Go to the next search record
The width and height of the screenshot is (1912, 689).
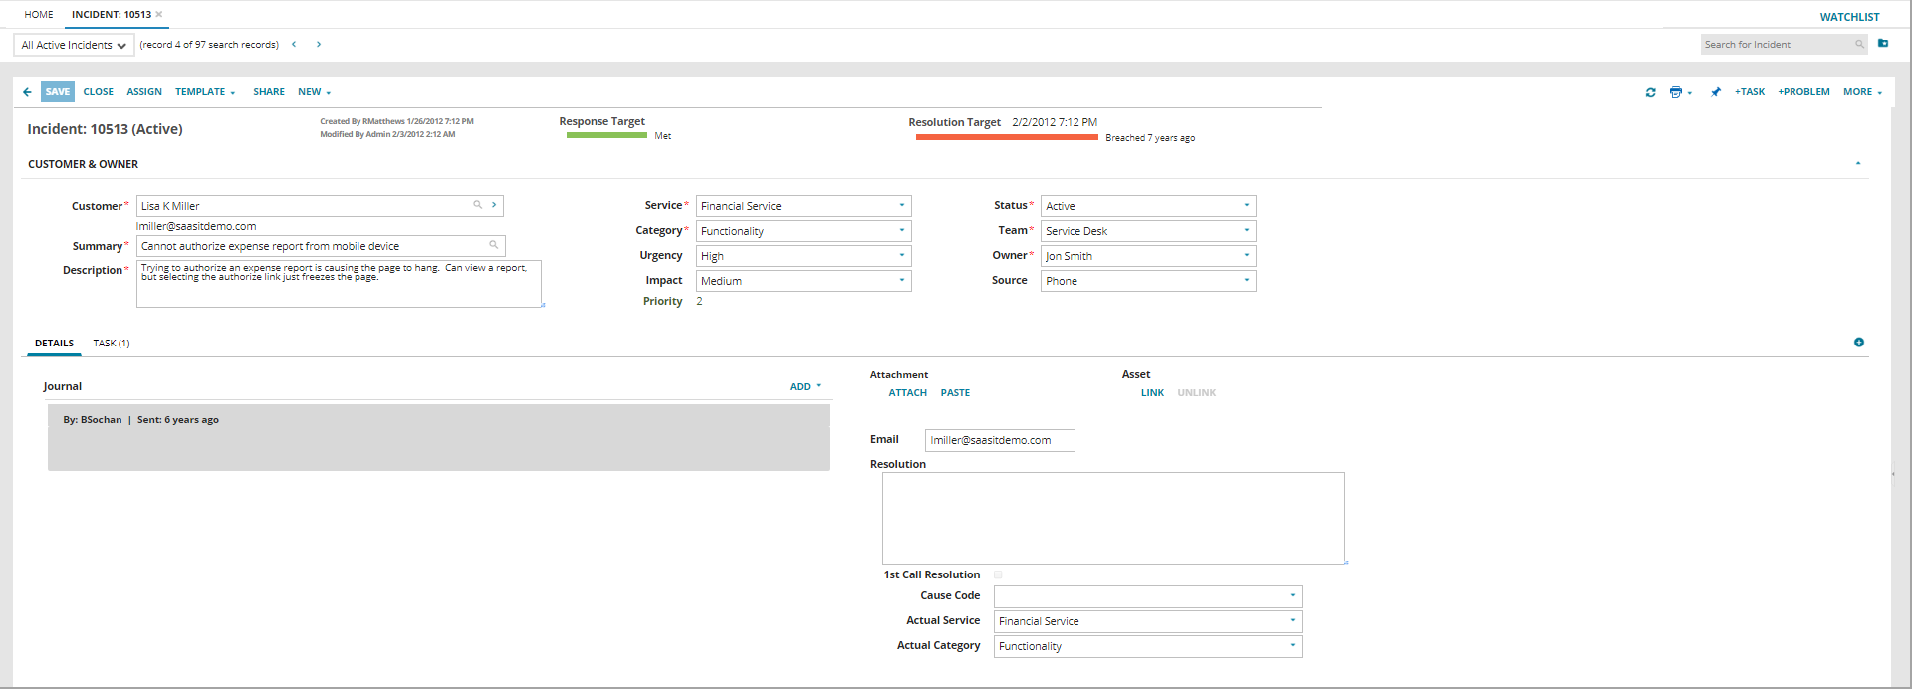pyautogui.click(x=319, y=44)
